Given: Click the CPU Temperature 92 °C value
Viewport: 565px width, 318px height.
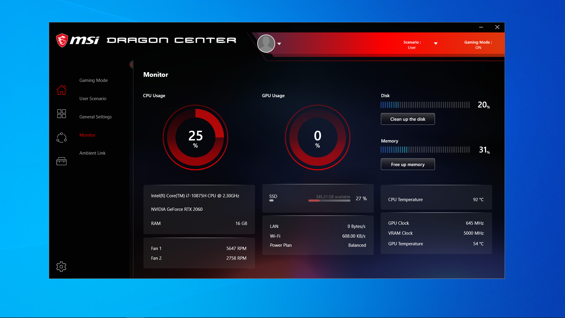Looking at the screenshot, I should (478, 200).
